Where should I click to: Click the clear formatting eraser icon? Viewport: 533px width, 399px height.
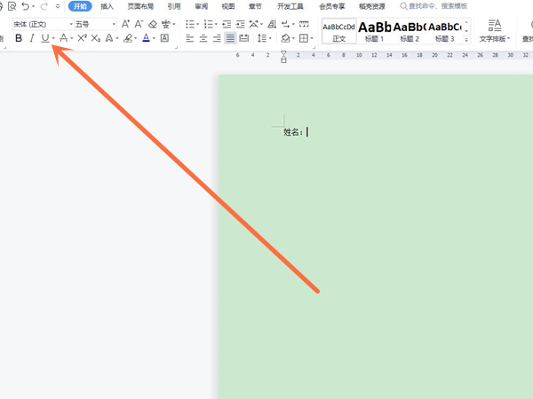pyautogui.click(x=153, y=24)
